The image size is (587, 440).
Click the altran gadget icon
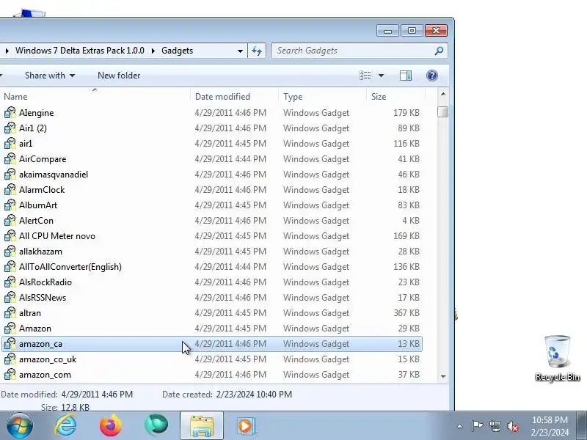(10, 313)
